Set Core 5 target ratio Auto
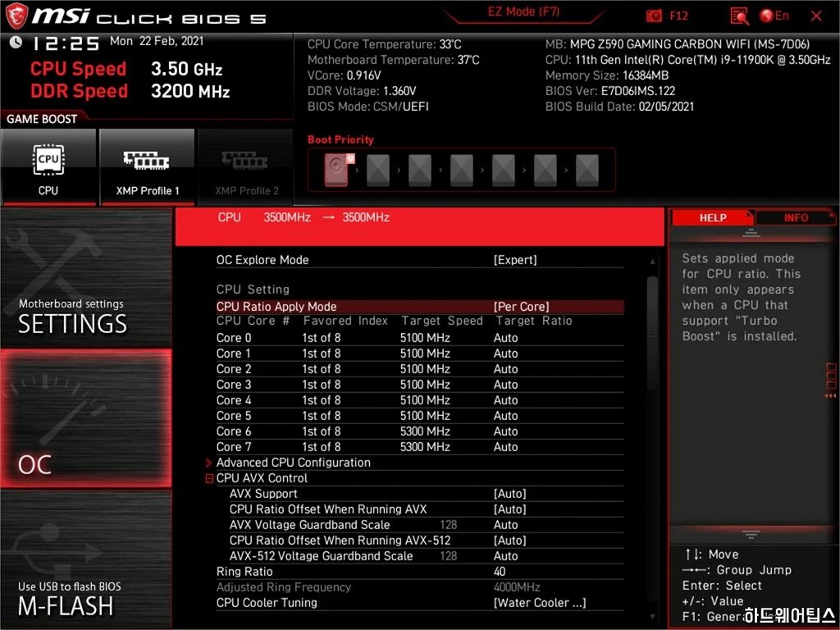Image resolution: width=840 pixels, height=630 pixels. tap(505, 416)
